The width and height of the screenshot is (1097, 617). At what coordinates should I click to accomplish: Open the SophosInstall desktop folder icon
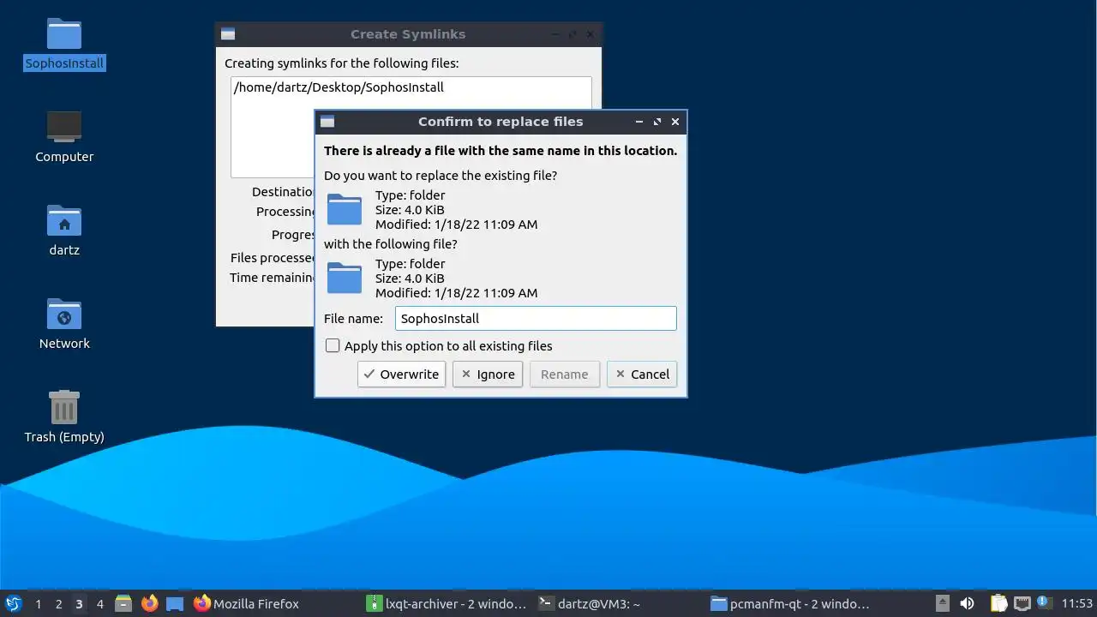64,34
